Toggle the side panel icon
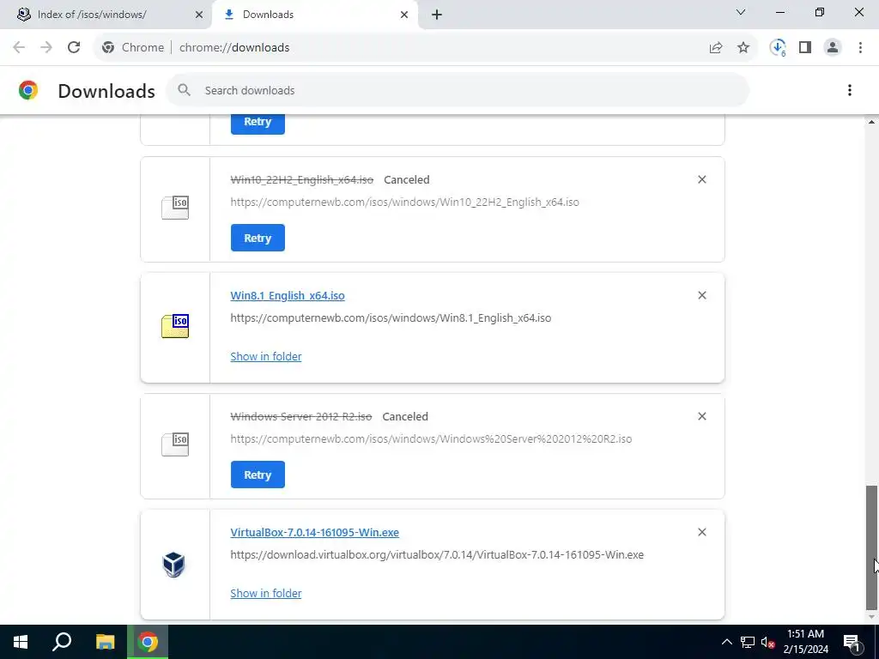 pyautogui.click(x=805, y=48)
